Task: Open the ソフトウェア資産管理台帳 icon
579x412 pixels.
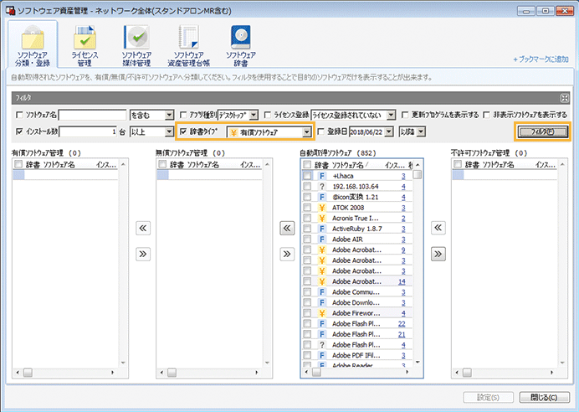Action: [189, 38]
